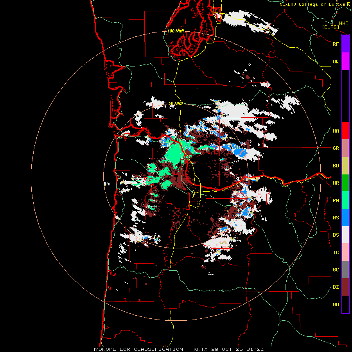
Task: Click the HA legend label
Action: tap(336, 131)
